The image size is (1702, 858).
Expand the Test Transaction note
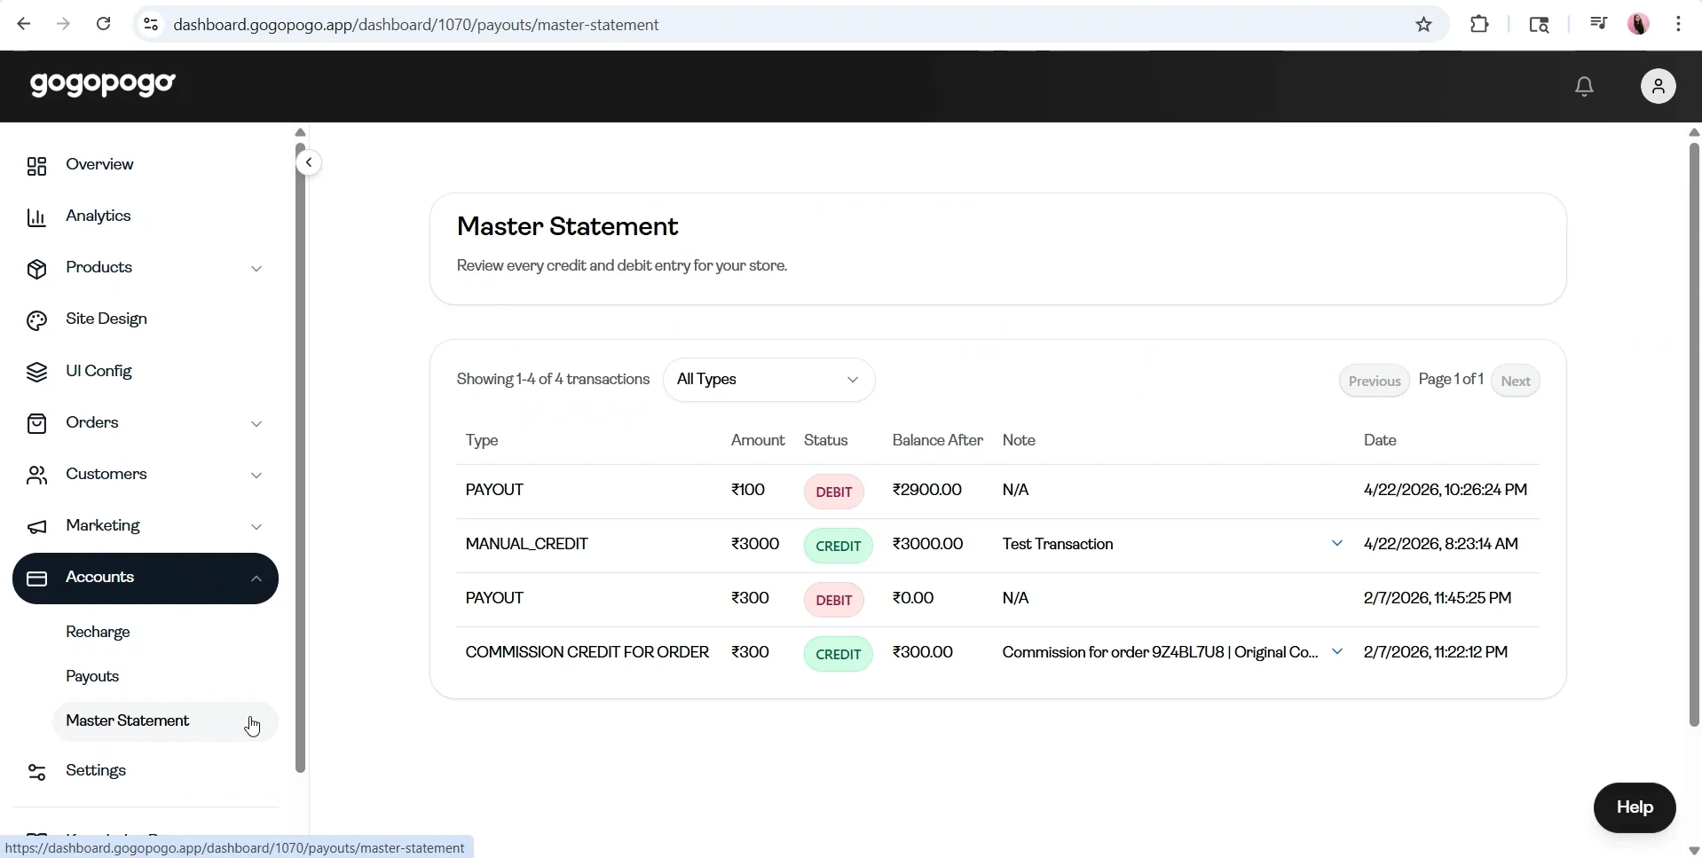pos(1336,544)
